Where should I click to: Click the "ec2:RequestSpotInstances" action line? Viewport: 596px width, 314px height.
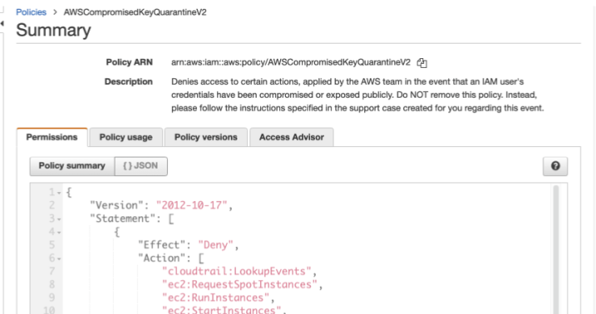pos(240,284)
